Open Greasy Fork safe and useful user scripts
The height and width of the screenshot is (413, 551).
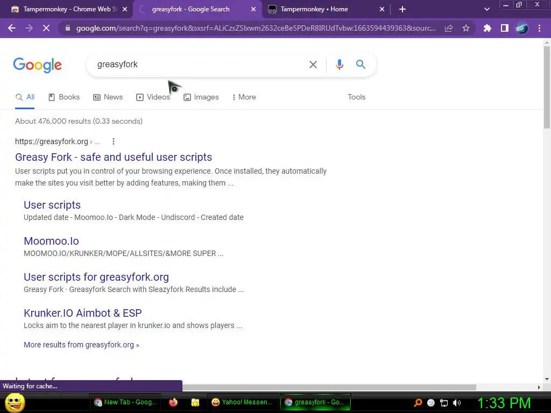tap(114, 157)
